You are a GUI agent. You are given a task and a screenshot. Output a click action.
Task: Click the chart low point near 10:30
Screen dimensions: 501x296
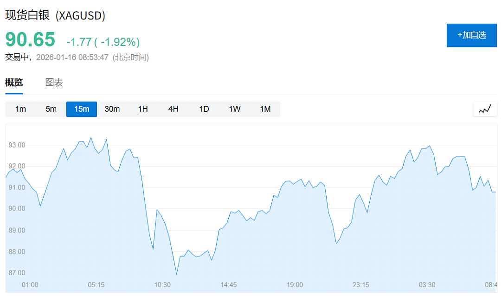coord(176,274)
